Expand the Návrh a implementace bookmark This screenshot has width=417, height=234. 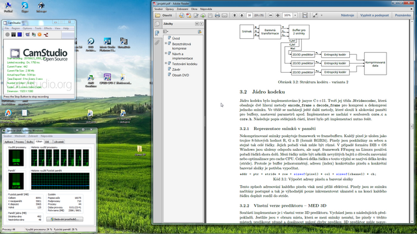(166, 53)
